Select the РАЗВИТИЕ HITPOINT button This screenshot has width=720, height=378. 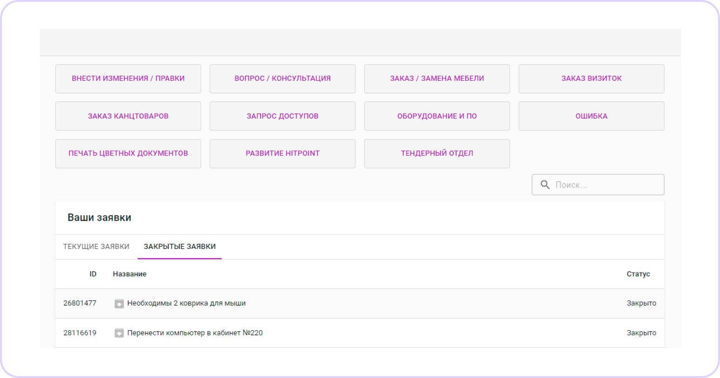282,153
